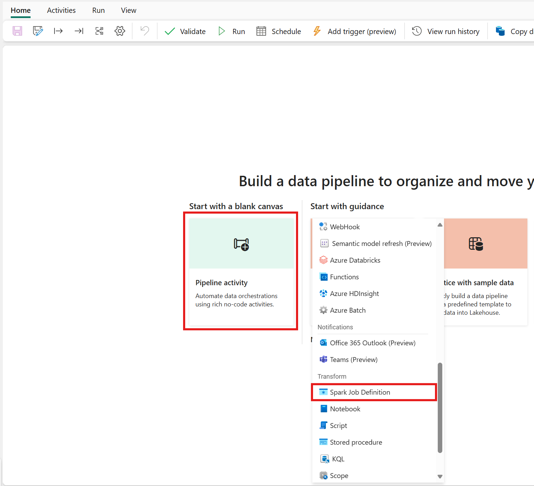Open the Practice with sample data card
Viewport: 534px width, 486px height.
click(486, 272)
